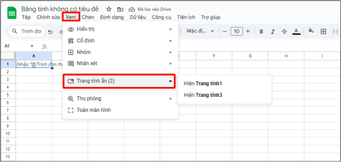The image size is (341, 162).
Task: Open the name box dropdown arrow
Action: [x=32, y=46]
